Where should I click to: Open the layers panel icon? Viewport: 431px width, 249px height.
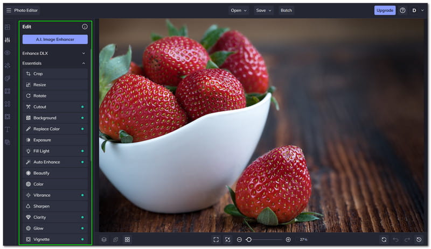pyautogui.click(x=104, y=239)
